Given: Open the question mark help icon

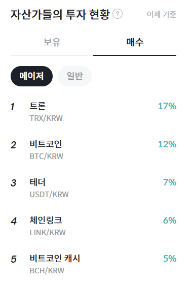Looking at the screenshot, I should tap(118, 14).
